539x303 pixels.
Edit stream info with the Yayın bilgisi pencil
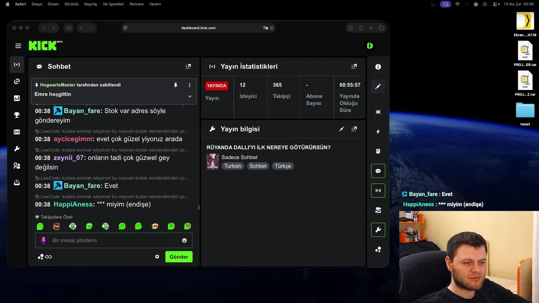coord(342,129)
